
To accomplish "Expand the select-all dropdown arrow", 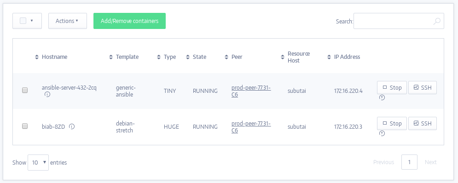I will (x=32, y=21).
